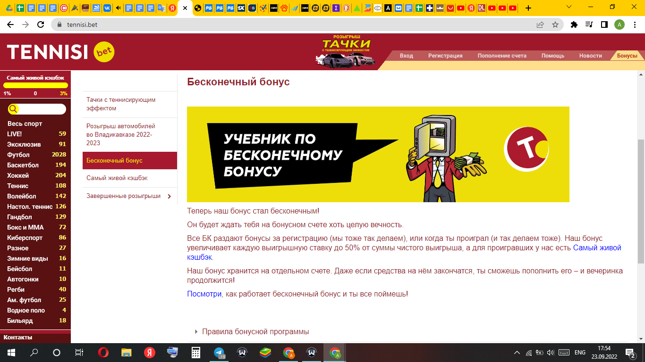Switch to tab with speaker icon
The width and height of the screenshot is (645, 362).
click(x=118, y=8)
